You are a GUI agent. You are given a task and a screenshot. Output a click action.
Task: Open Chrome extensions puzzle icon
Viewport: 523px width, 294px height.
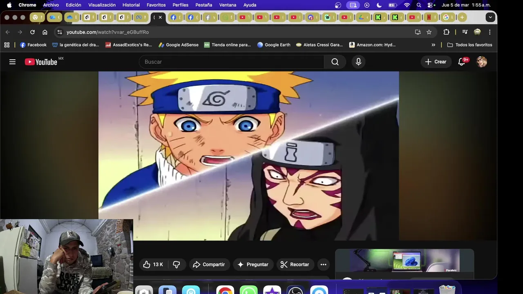[x=446, y=32]
